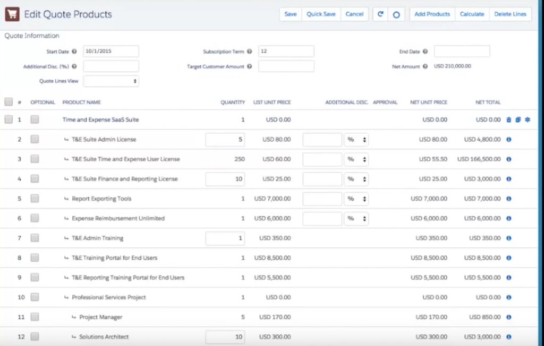Open info icon for Professional Services Project
The image size is (544, 346).
508,298
